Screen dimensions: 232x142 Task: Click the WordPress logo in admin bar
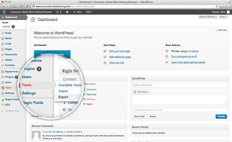tap(4, 12)
